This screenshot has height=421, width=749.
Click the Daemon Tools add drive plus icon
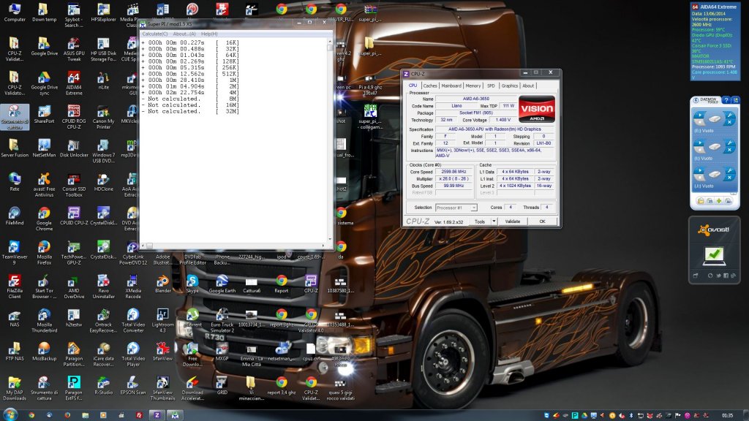coord(719,201)
